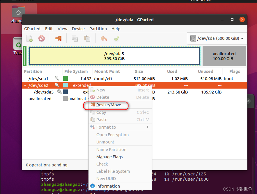Click the 213.58 GiB used value
257x194 pixels.
[x=178, y=92]
